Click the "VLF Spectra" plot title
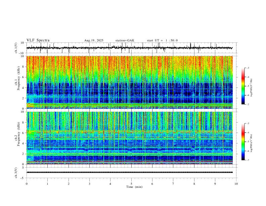This screenshot has width=266, height=206. tap(38, 40)
